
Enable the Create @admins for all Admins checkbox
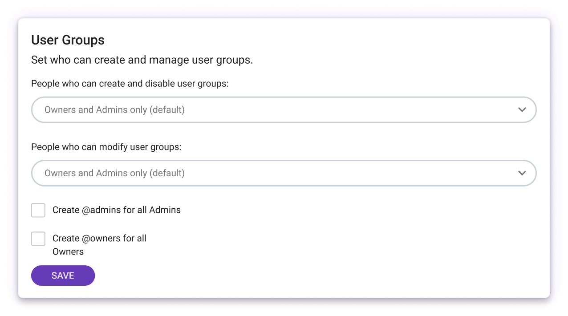tap(38, 210)
